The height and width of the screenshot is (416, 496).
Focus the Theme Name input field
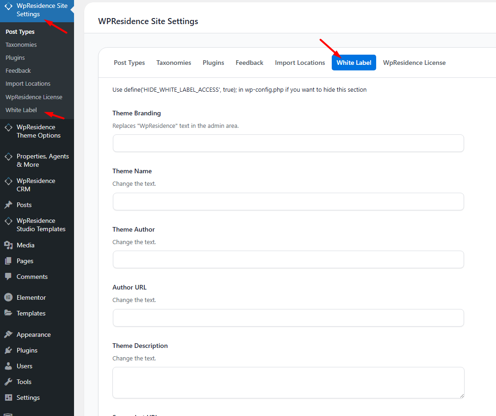pyautogui.click(x=288, y=202)
